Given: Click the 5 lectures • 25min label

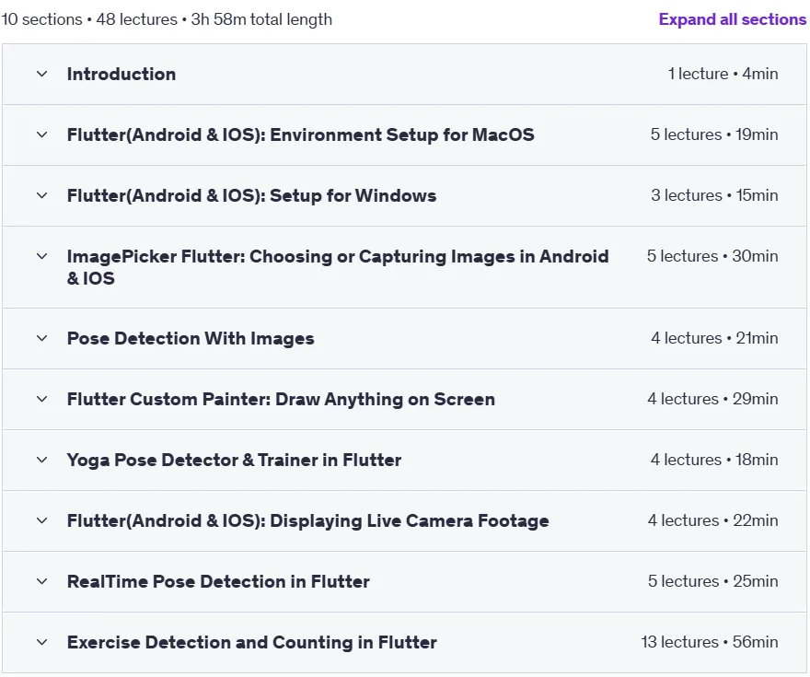Looking at the screenshot, I should 712,582.
